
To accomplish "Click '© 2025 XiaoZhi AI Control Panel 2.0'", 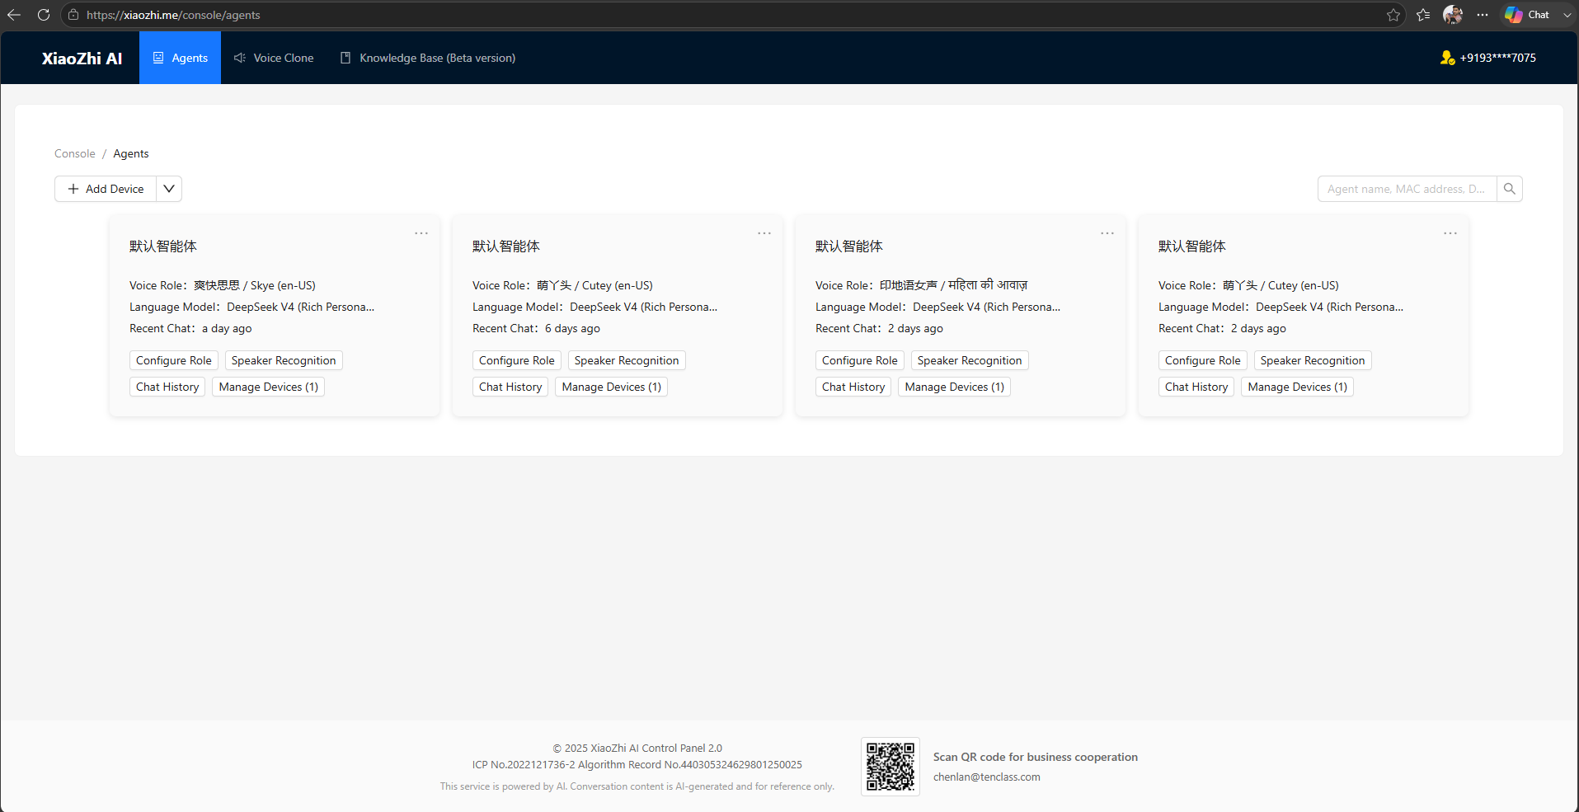I will (637, 748).
